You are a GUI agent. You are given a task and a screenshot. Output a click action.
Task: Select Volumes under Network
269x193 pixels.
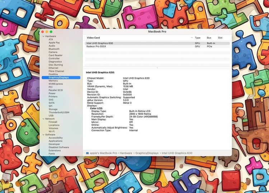[x=53, y=128]
